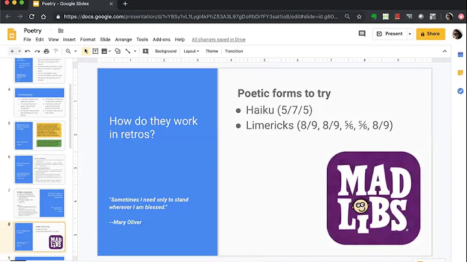The image size is (467, 262).
Task: Click the Mad Libs image on slide
Action: pos(374,198)
